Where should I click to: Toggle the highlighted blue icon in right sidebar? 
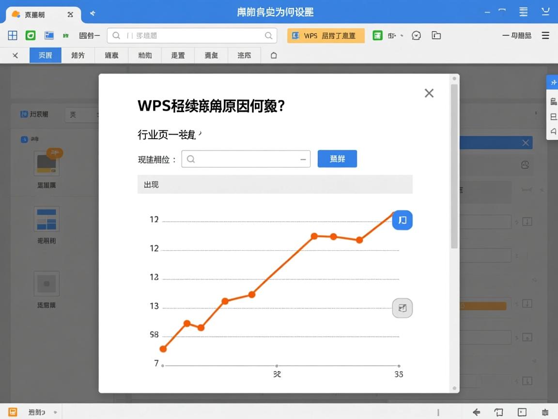click(553, 82)
